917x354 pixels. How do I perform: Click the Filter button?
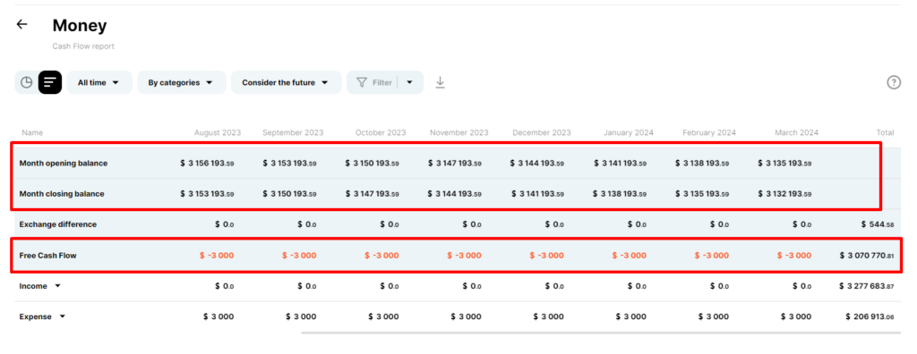point(373,82)
